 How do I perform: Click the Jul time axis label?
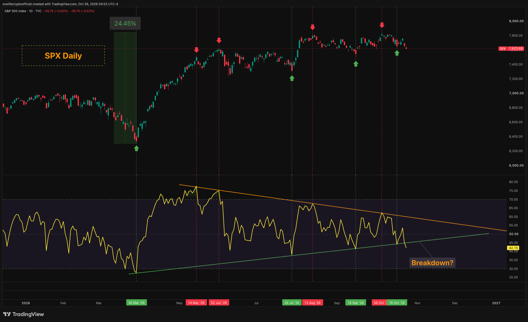pyautogui.click(x=256, y=303)
